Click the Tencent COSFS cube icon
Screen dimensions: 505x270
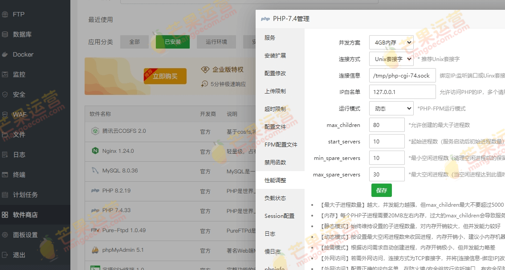(x=95, y=131)
